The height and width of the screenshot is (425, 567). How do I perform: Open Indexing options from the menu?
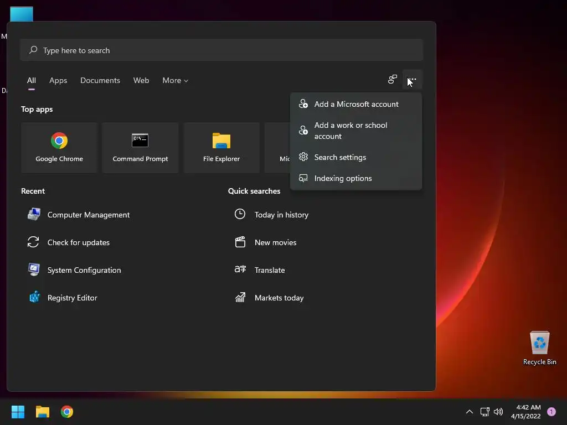[x=356, y=178]
